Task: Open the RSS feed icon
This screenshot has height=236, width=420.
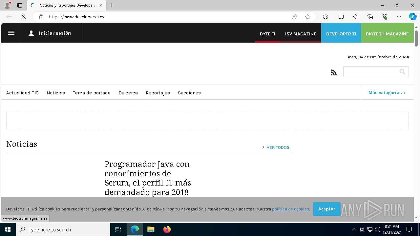Action: click(334, 72)
